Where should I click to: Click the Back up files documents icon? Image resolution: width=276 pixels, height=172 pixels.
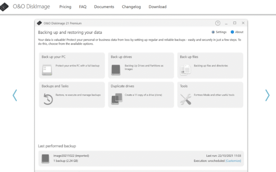185,70
